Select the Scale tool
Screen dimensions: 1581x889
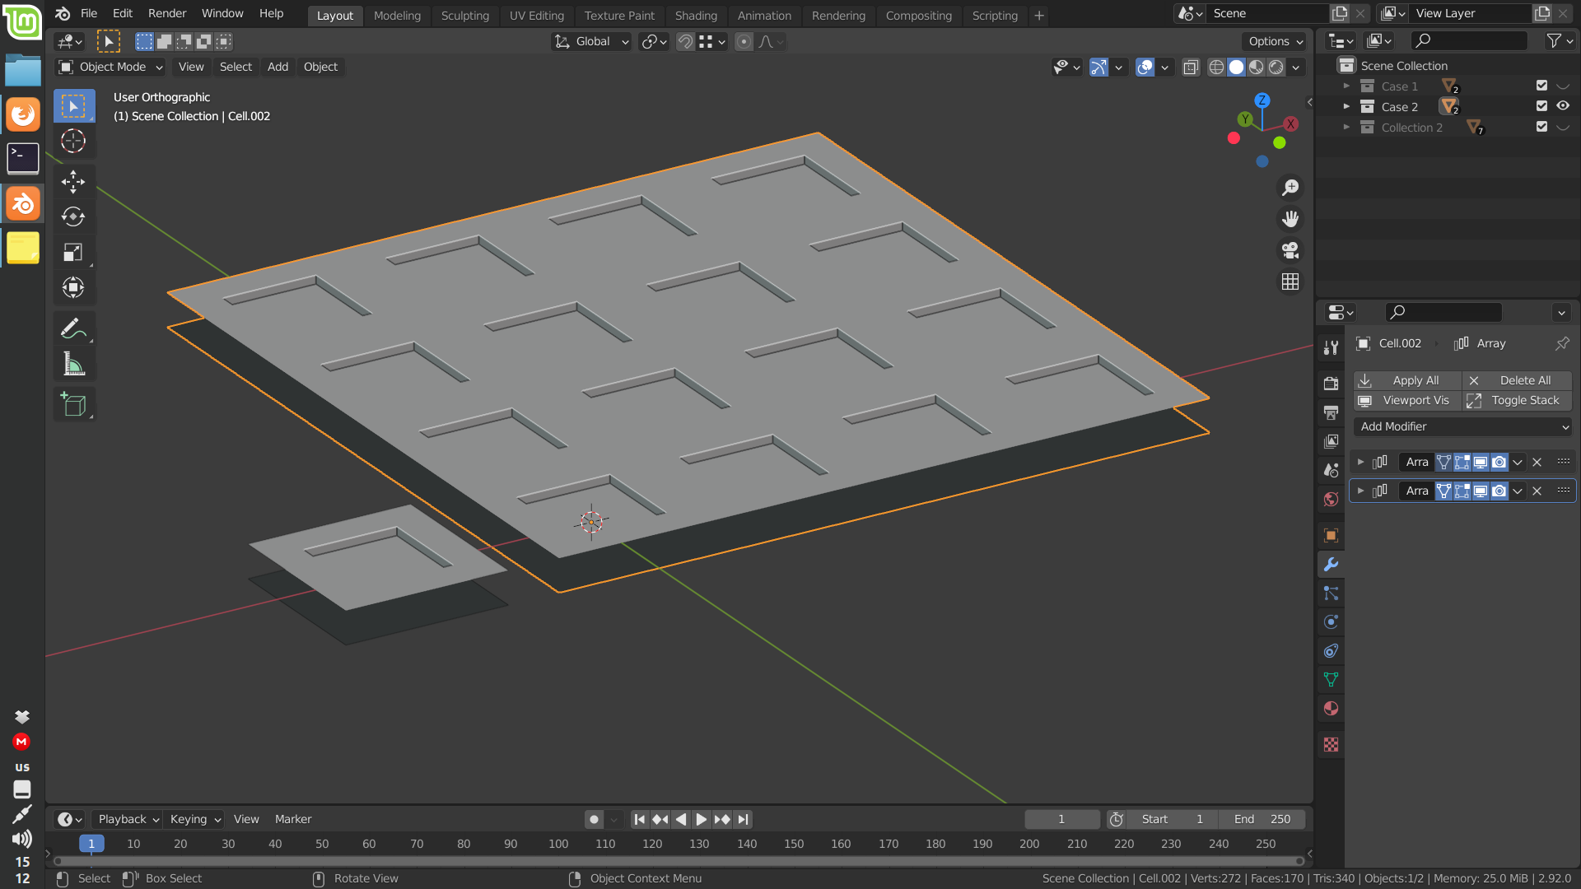[73, 252]
